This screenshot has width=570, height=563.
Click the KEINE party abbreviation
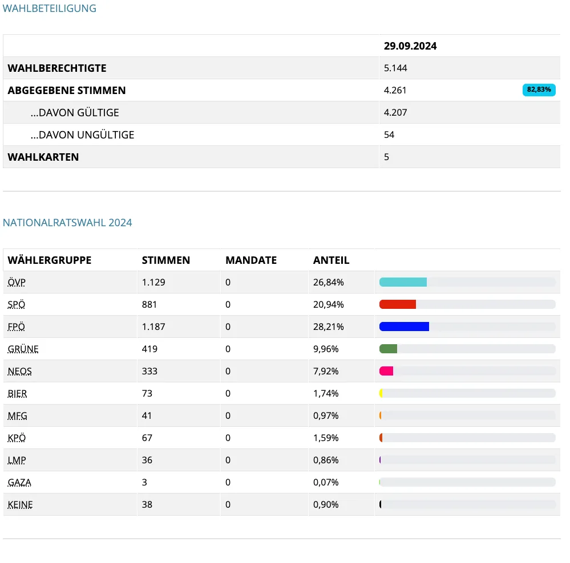tap(20, 504)
